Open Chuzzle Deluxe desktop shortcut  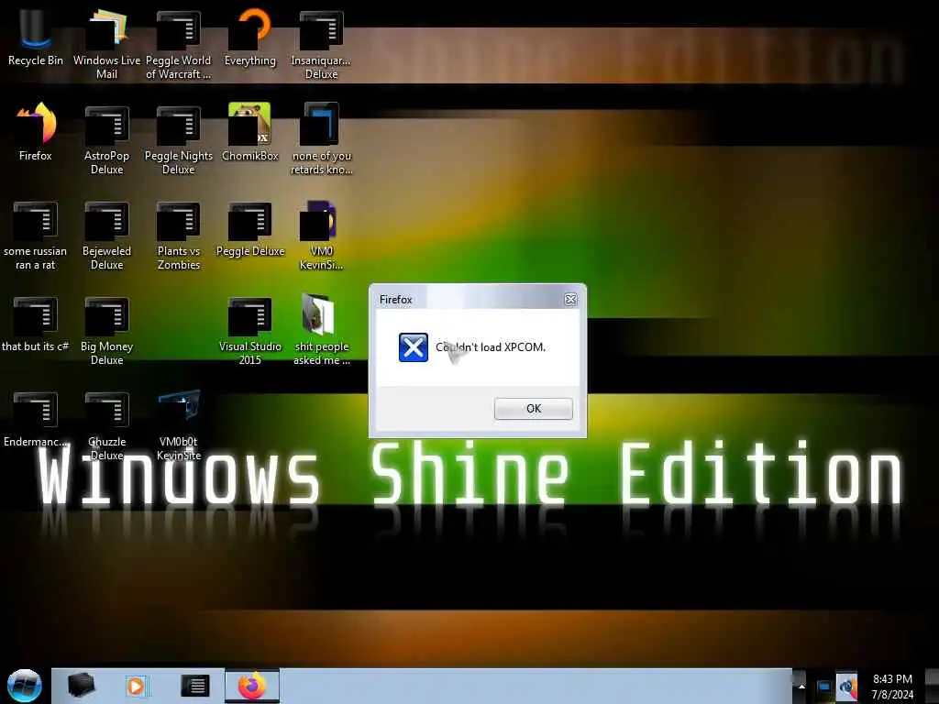[106, 425]
